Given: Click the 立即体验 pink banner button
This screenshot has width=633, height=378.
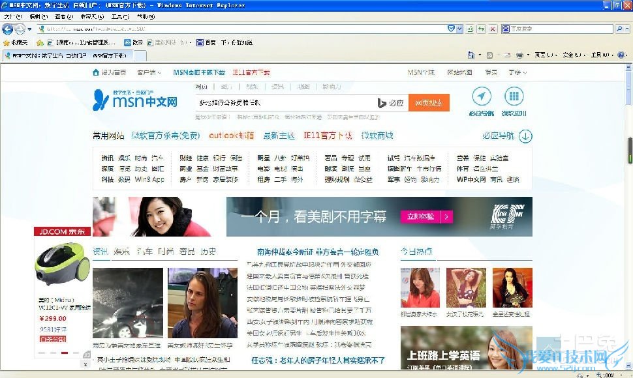Looking at the screenshot, I should pos(427,217).
